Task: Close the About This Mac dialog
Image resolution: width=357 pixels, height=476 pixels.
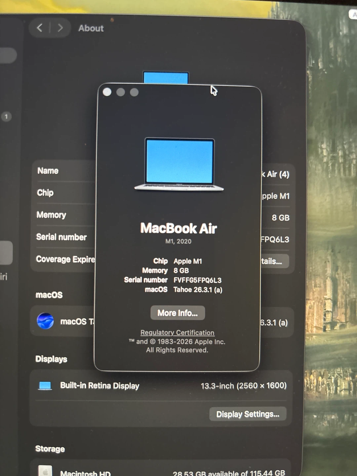Action: (x=107, y=92)
